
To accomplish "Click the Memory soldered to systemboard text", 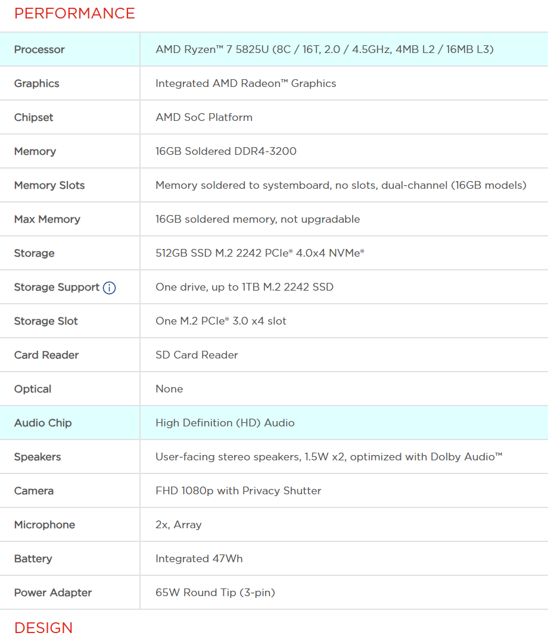I will tap(341, 185).
